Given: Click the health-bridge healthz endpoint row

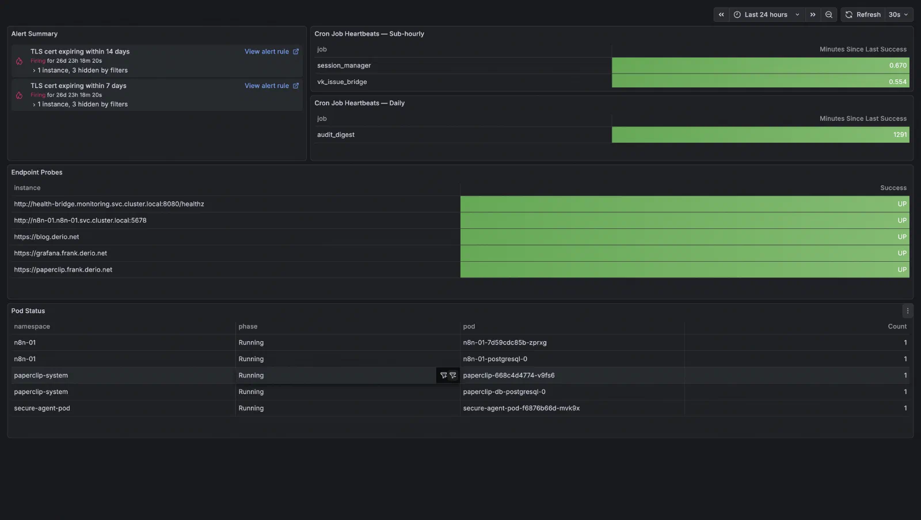Looking at the screenshot, I should pyautogui.click(x=461, y=204).
